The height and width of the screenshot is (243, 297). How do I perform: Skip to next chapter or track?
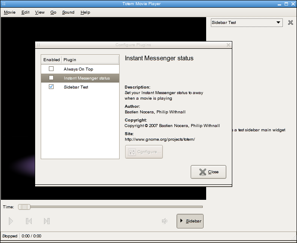click(x=47, y=221)
